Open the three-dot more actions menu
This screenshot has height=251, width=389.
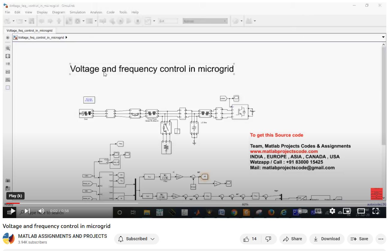(x=381, y=239)
